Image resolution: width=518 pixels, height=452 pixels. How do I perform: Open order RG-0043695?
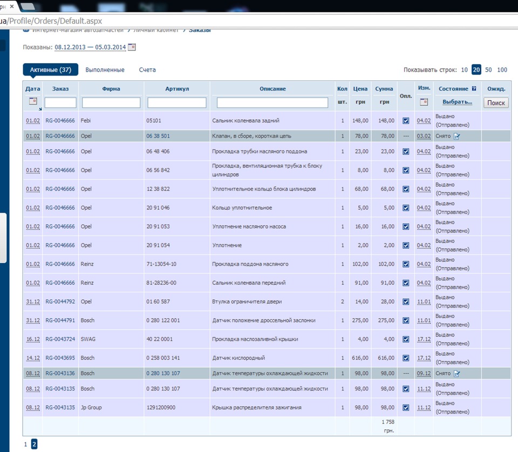(60, 358)
